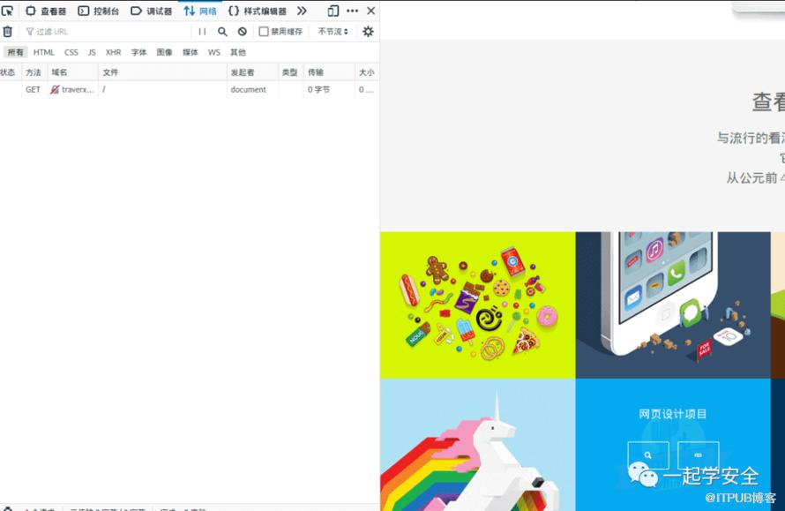Open request blocking icon

coord(243,32)
